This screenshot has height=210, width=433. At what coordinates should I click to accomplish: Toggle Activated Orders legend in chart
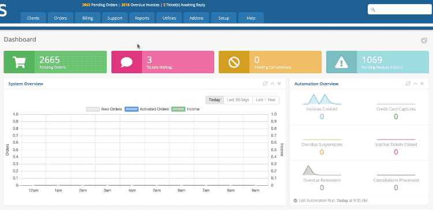[147, 109]
